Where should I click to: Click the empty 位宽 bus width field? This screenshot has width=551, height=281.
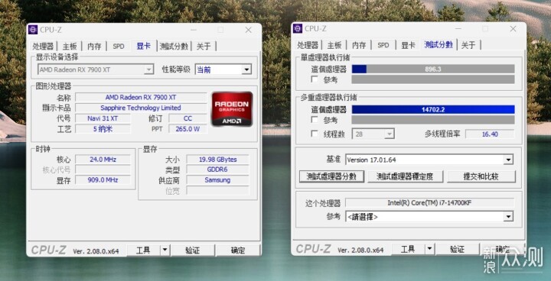(x=218, y=190)
